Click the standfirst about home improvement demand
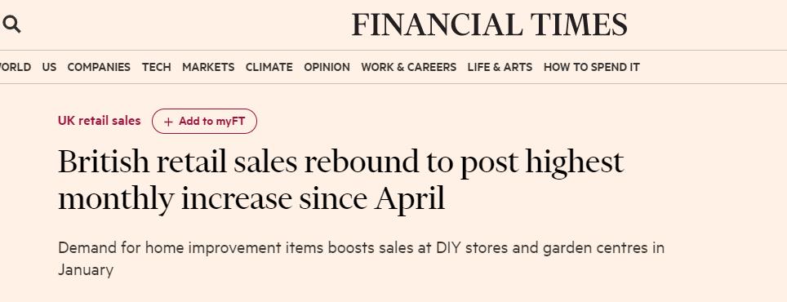Viewport: 787px width, 302px height. 361,259
